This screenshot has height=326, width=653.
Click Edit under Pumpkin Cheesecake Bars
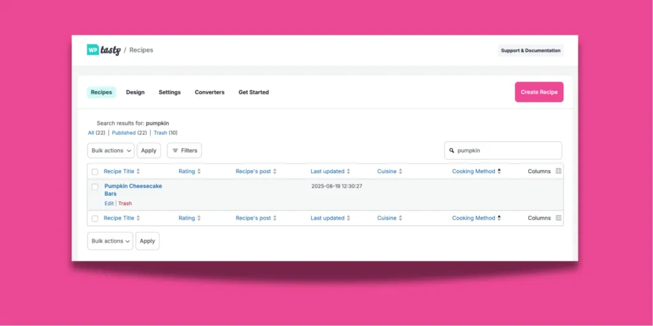pos(109,203)
